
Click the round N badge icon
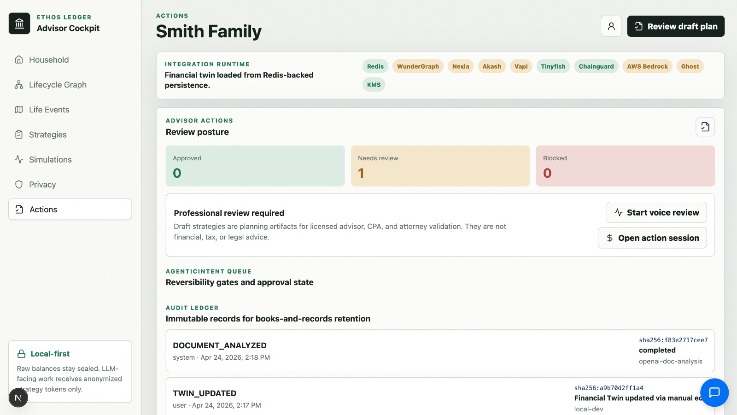click(x=18, y=397)
